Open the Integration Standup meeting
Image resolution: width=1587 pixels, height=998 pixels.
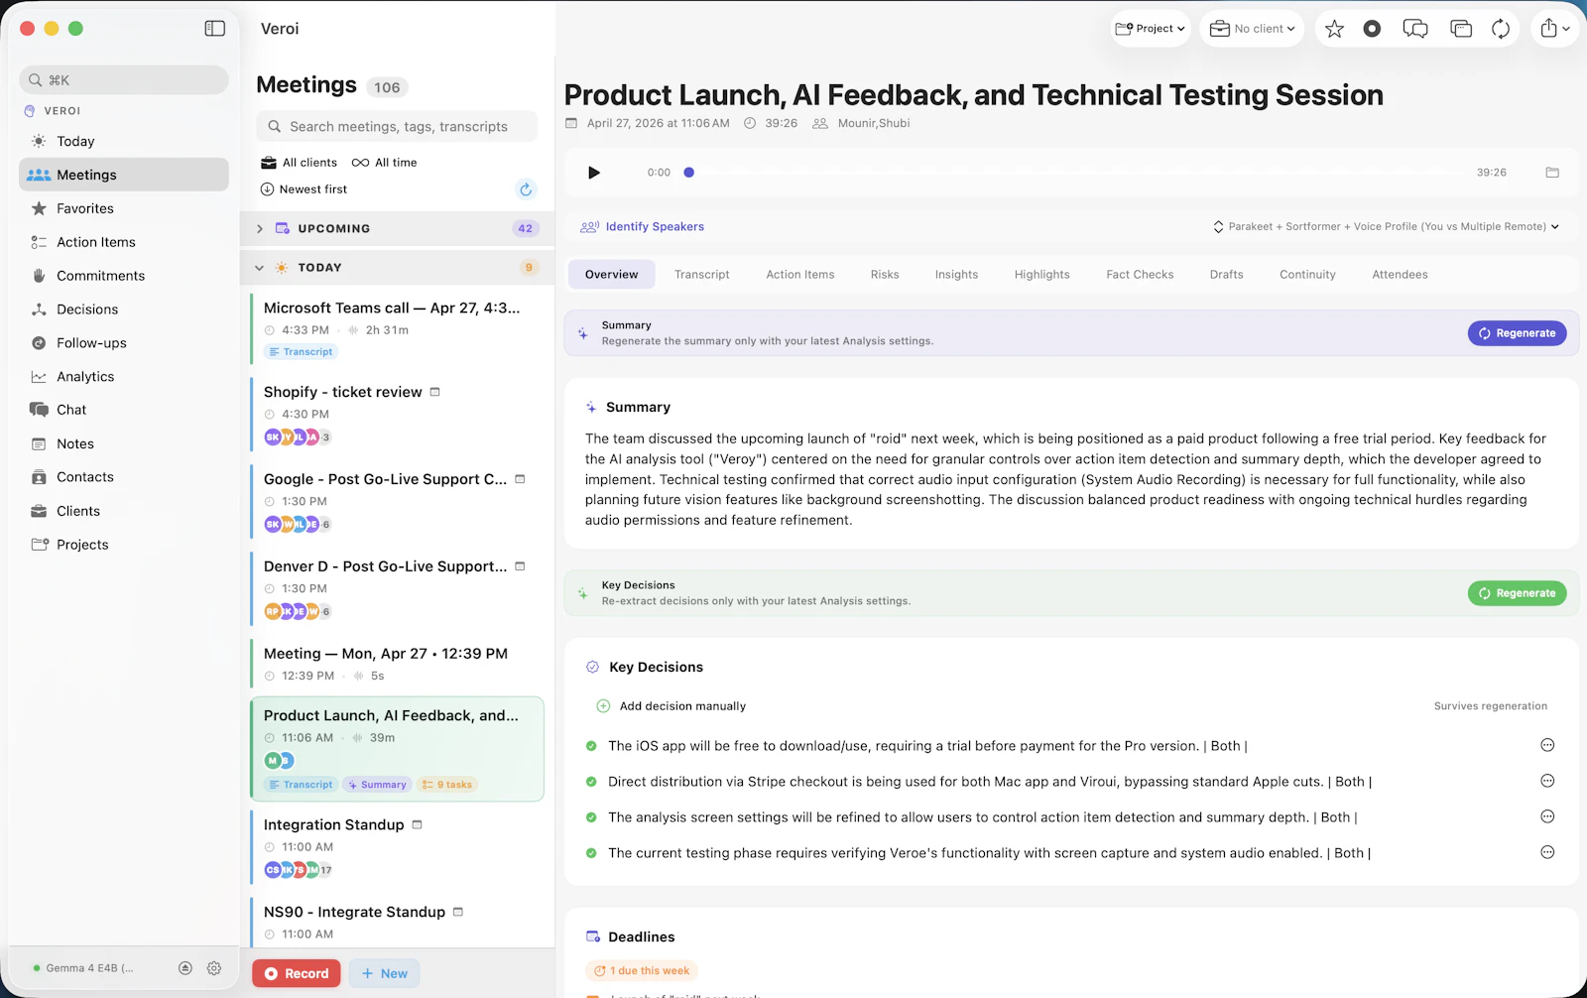pos(397,846)
